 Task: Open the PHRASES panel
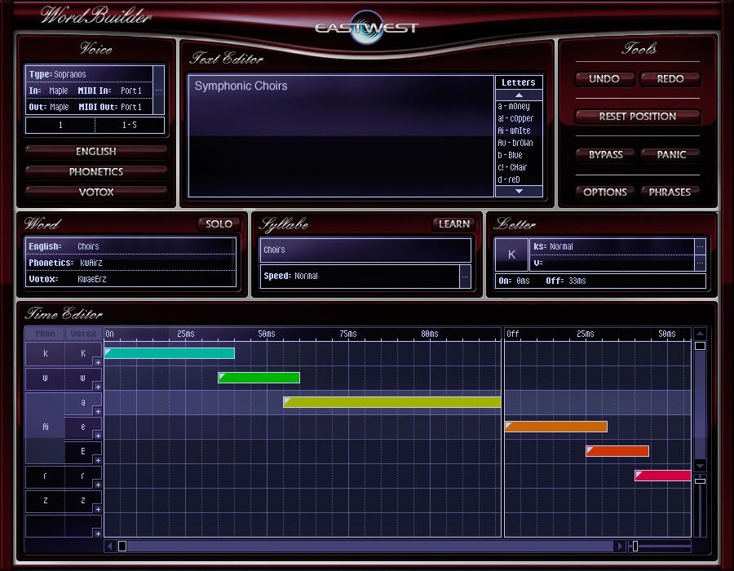pyautogui.click(x=670, y=192)
